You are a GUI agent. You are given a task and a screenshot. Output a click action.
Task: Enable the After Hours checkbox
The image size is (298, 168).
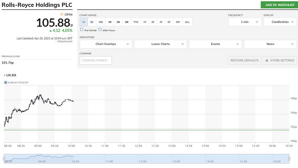coord(100,30)
